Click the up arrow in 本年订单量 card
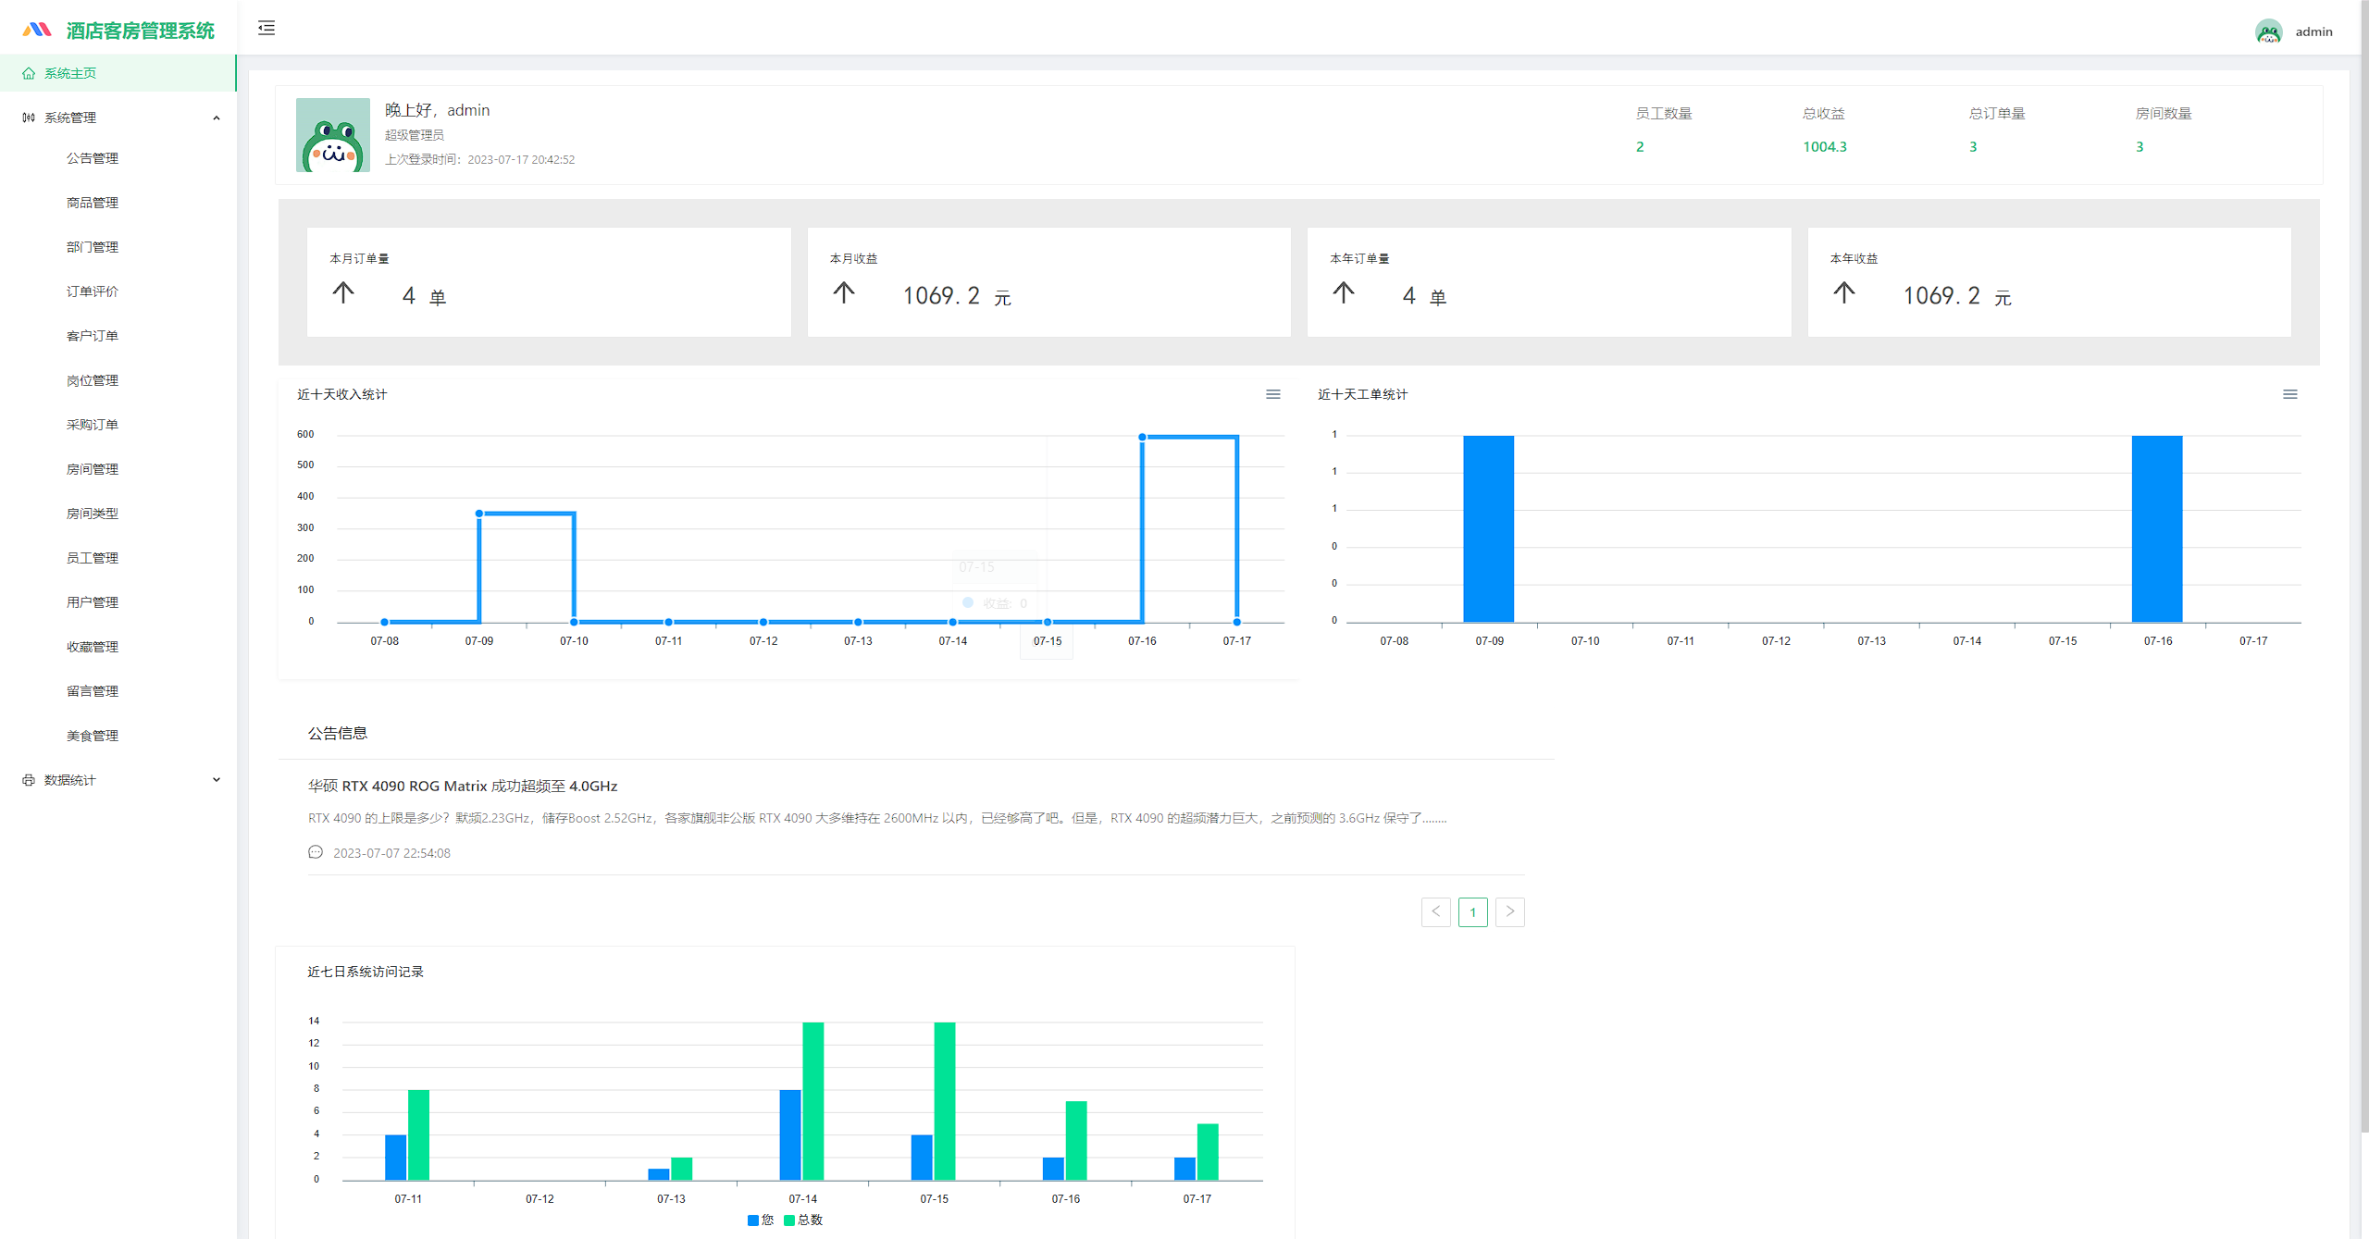Viewport: 2369px width, 1239px height. coord(1344,293)
